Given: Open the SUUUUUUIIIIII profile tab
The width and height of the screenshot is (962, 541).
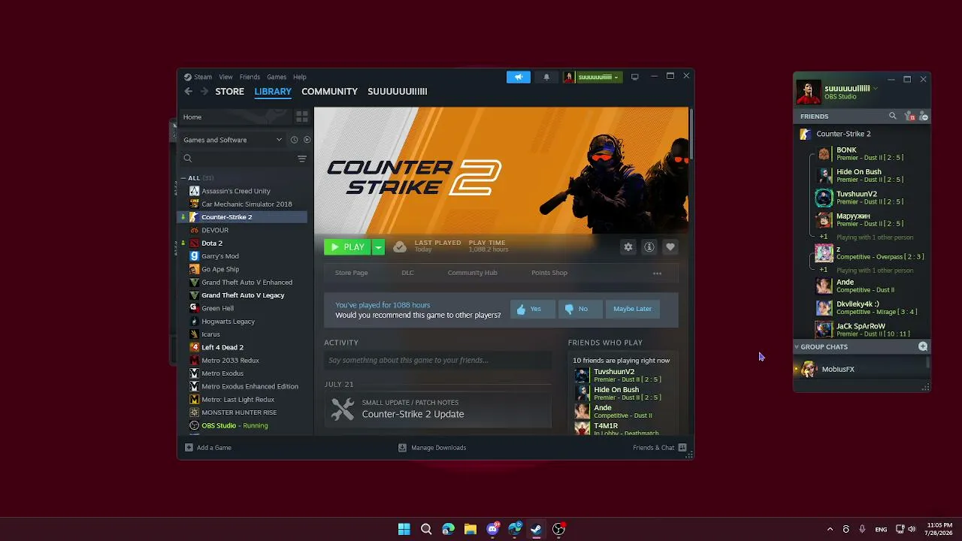Looking at the screenshot, I should tap(398, 92).
